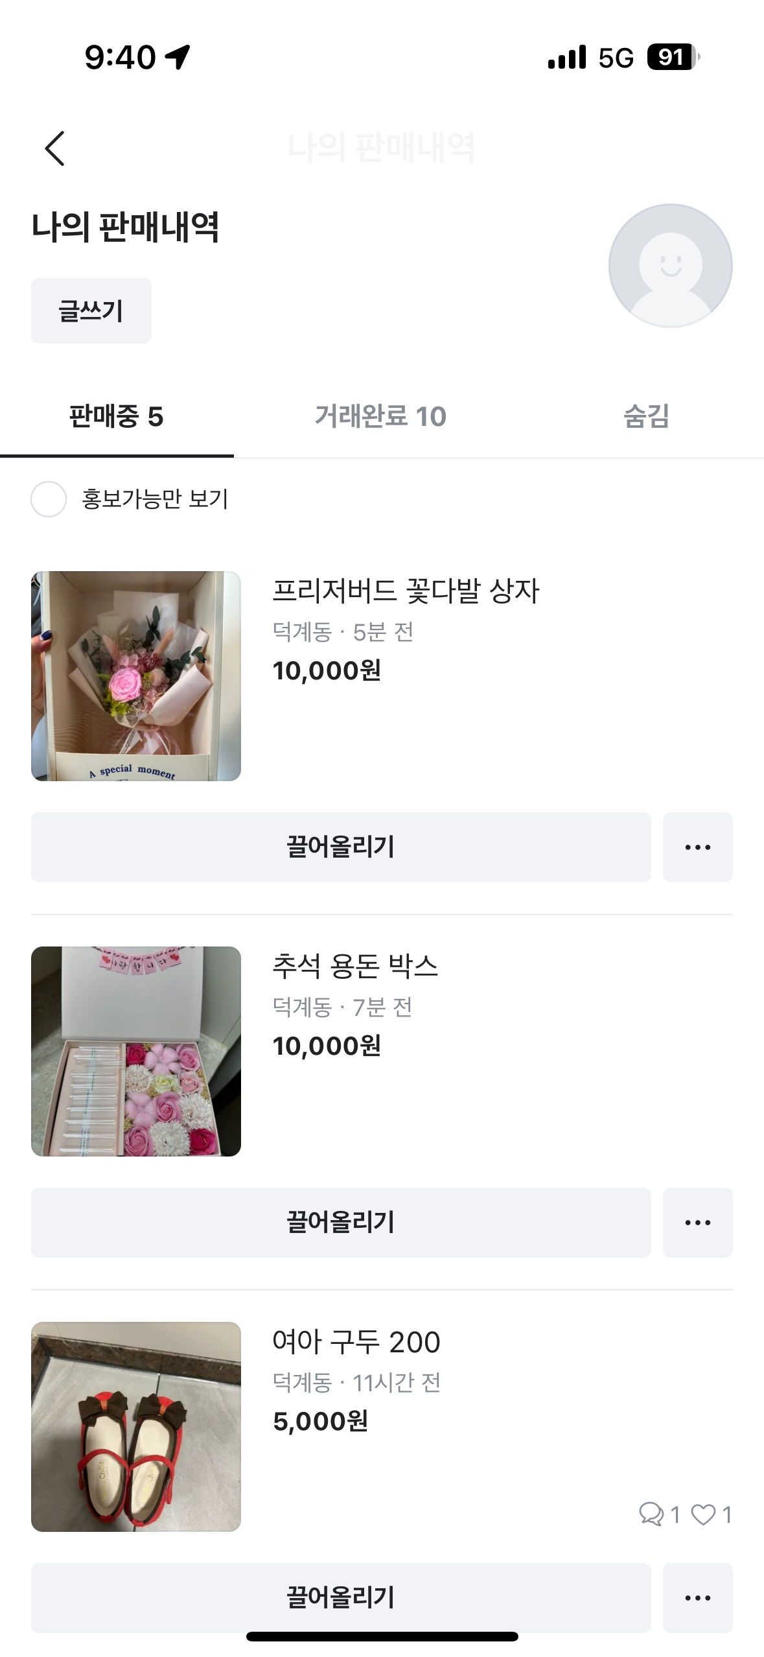
Task: Open more options for 추석 용돈 박스
Action: pos(697,1222)
